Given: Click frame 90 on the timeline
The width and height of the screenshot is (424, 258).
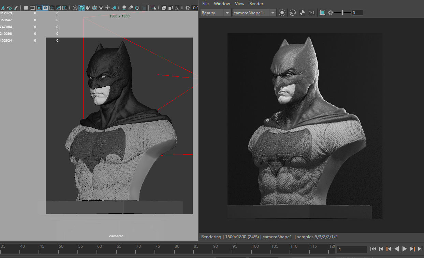Looking at the screenshot, I should click(216, 246).
